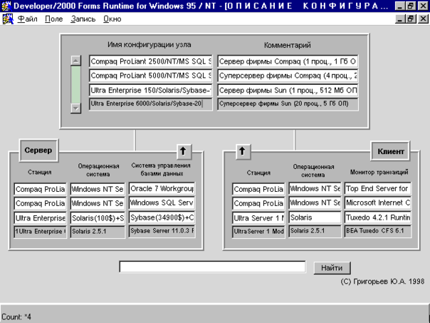Click client station field 'Ultra Server 1'
Screen dimensions: 430x323
(258, 218)
